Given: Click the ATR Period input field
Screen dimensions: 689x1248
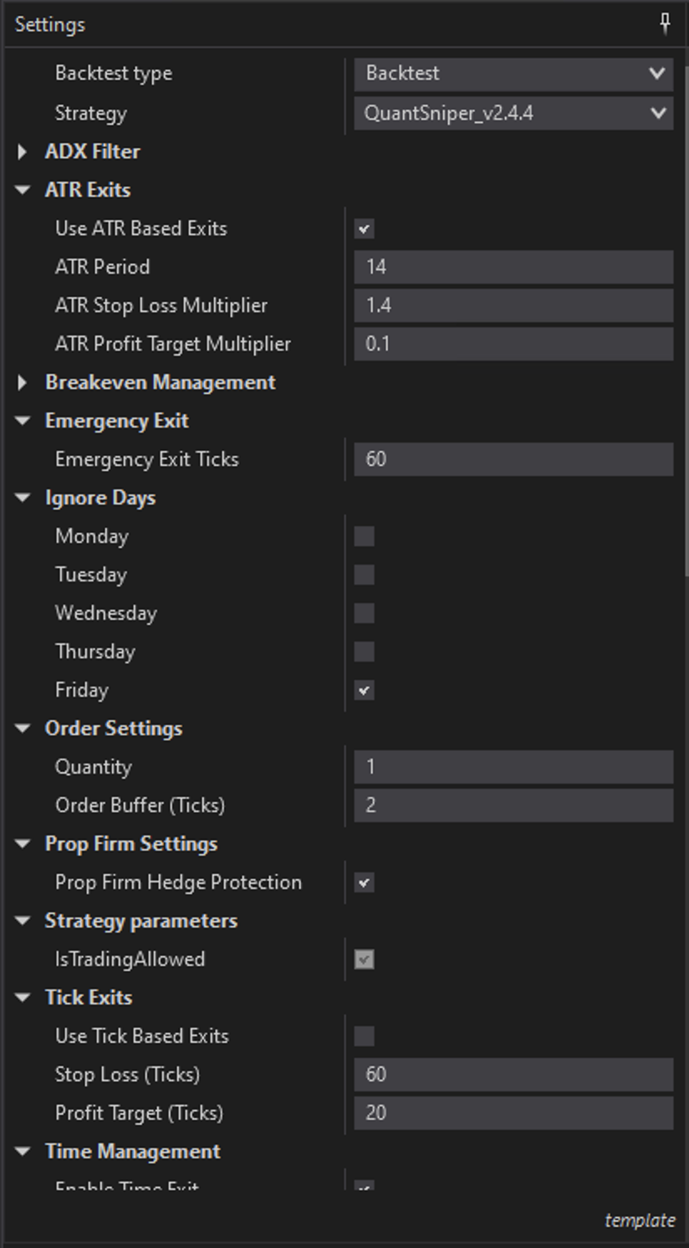Looking at the screenshot, I should [x=513, y=268].
